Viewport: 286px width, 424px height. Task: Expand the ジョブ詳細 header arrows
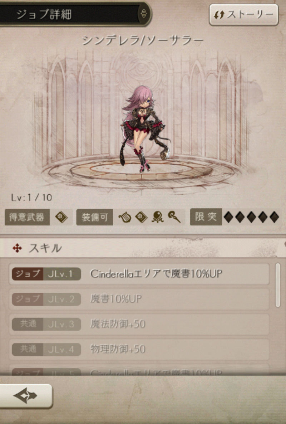point(144,14)
